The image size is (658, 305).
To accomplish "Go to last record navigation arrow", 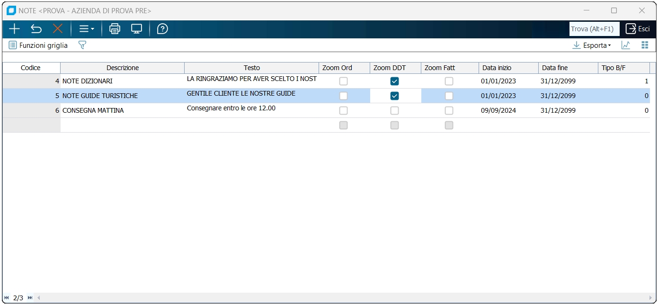I will point(30,298).
